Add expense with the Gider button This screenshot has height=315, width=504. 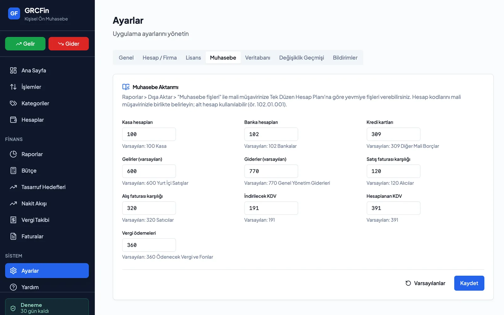coord(69,44)
